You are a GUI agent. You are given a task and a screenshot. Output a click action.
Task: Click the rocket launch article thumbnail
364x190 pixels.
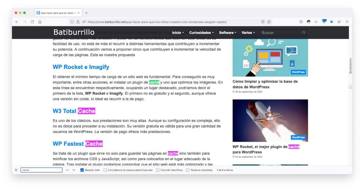pos(270,120)
